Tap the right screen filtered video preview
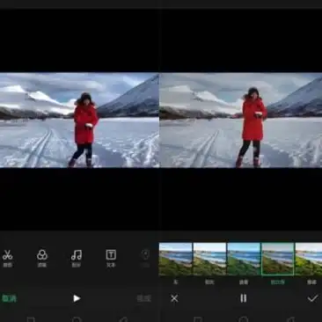The width and height of the screenshot is (322, 322). pos(241,121)
